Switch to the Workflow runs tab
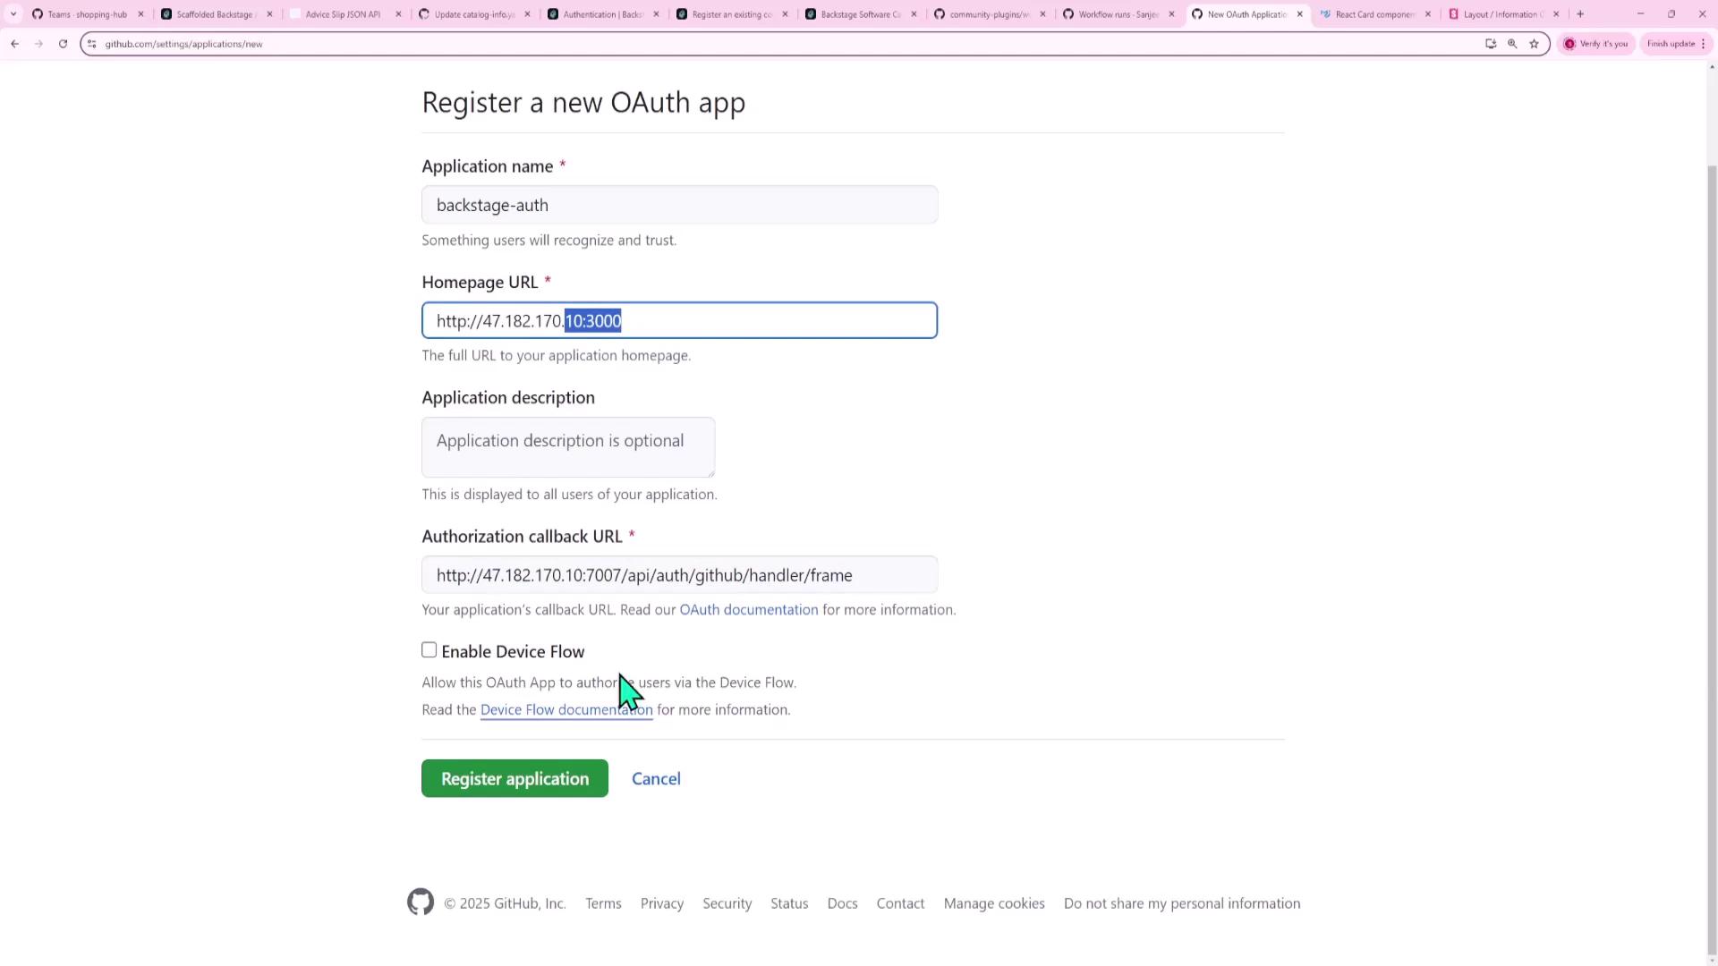This screenshot has height=966, width=1718. (x=1118, y=14)
